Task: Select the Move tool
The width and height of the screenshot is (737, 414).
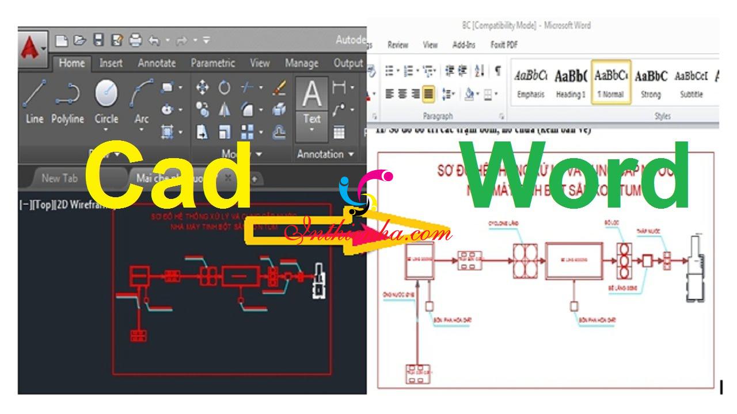Action: pos(202,87)
